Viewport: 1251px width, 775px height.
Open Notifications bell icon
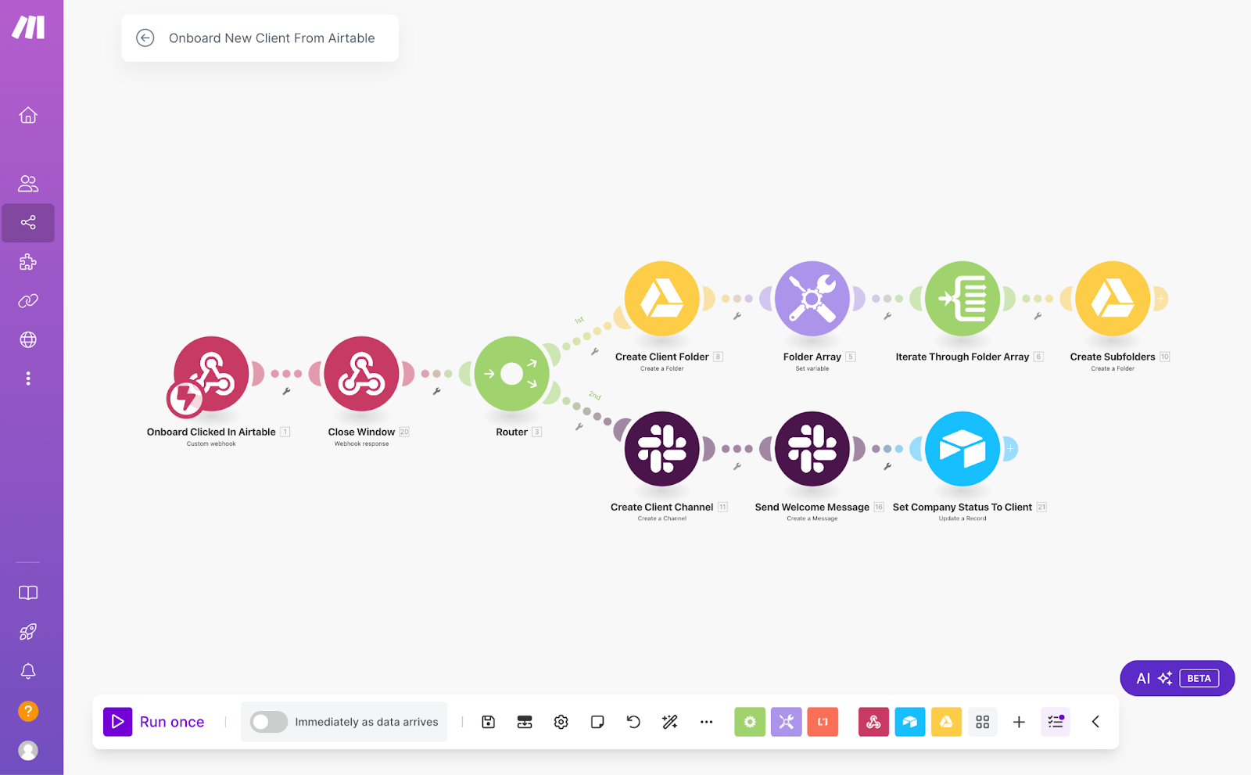(28, 671)
